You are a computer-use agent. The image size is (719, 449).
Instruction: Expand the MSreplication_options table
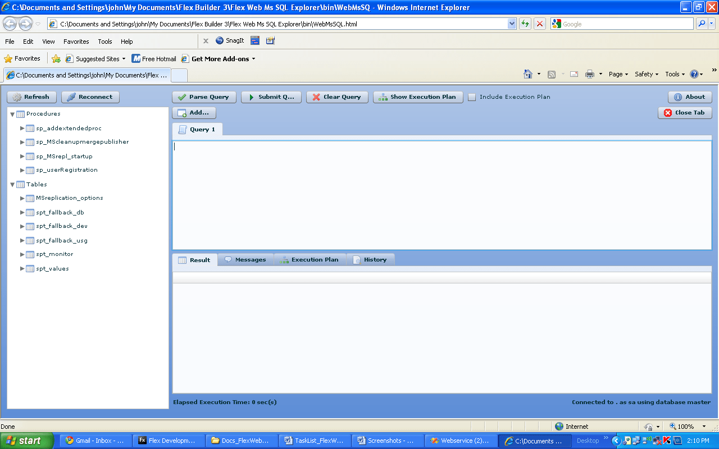tap(22, 198)
